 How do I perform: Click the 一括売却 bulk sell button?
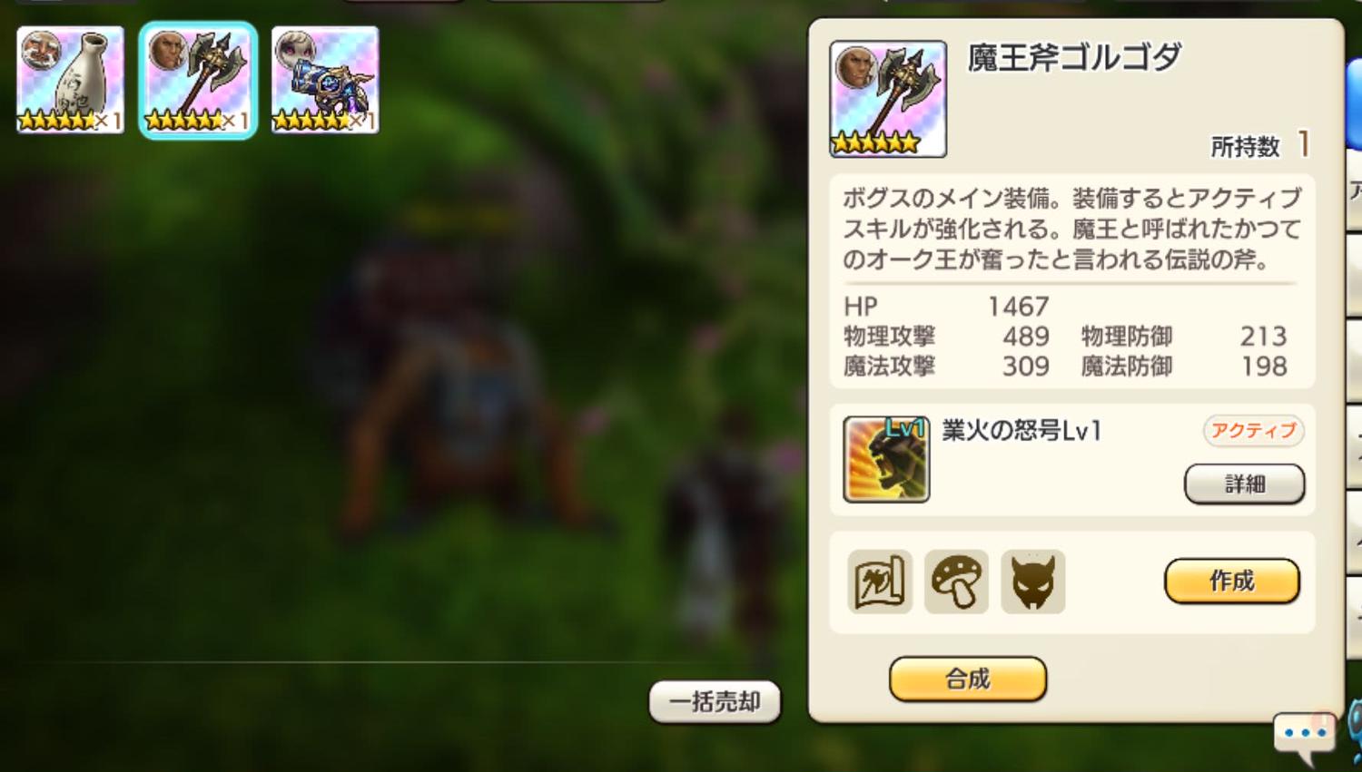pyautogui.click(x=715, y=701)
